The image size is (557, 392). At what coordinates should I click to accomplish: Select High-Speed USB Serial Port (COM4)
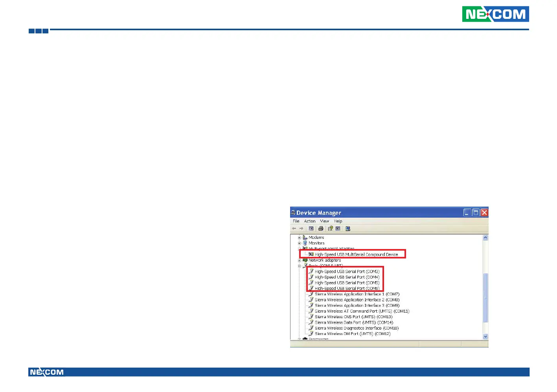pyautogui.click(x=347, y=277)
